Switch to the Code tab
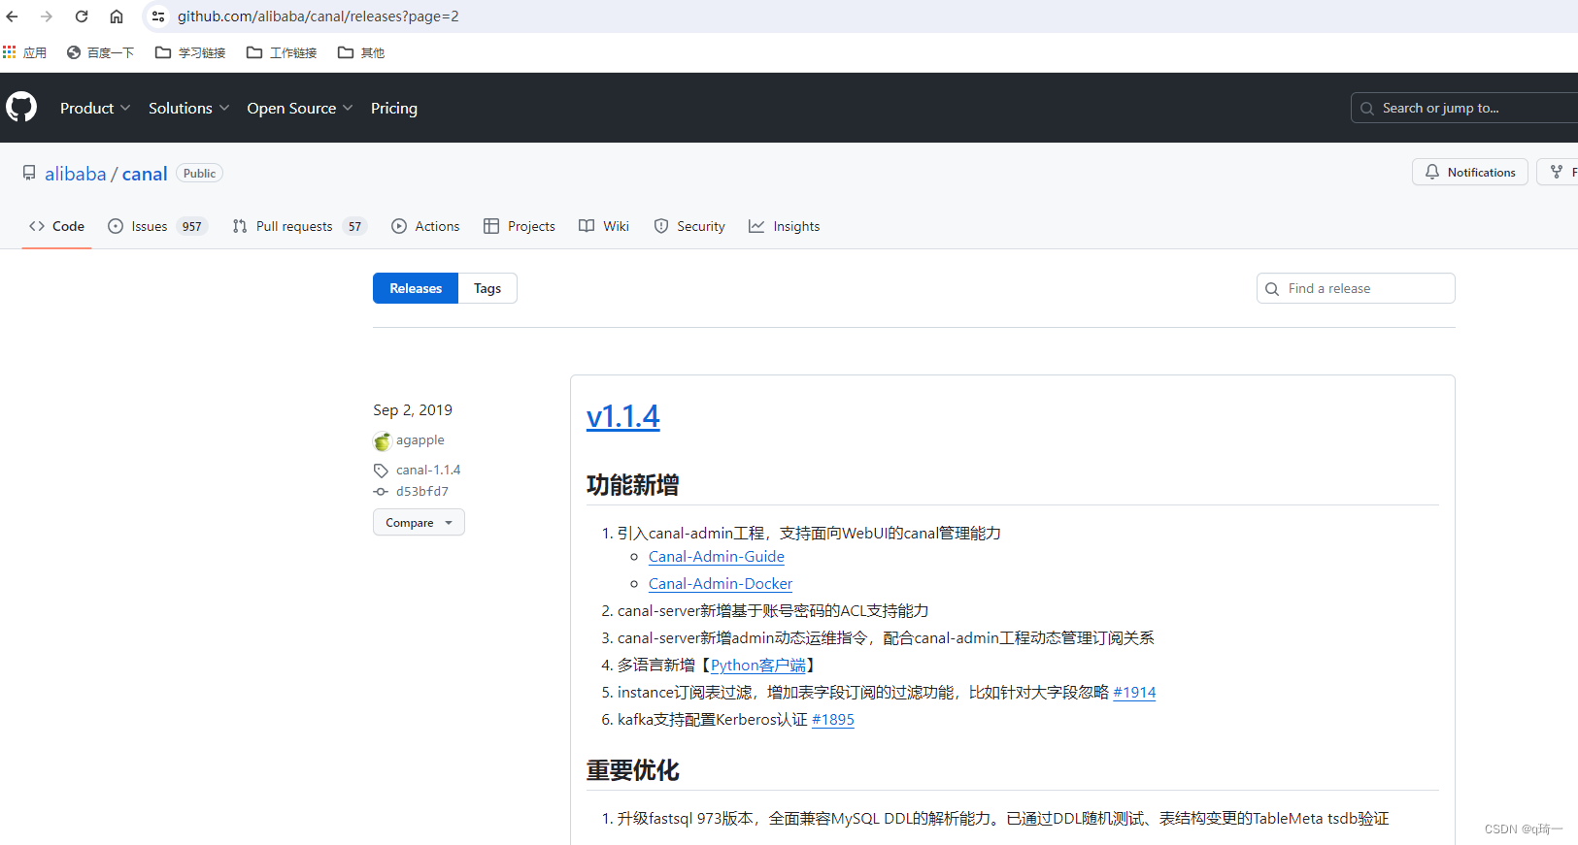This screenshot has width=1578, height=845. tap(56, 226)
